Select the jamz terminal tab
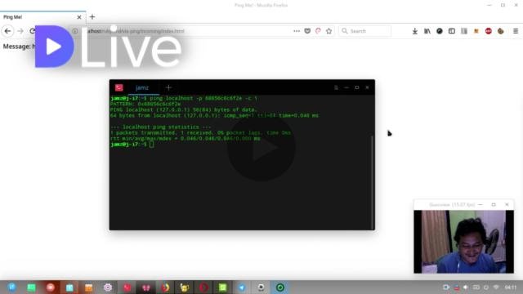This screenshot has width=523, height=294. click(142, 87)
